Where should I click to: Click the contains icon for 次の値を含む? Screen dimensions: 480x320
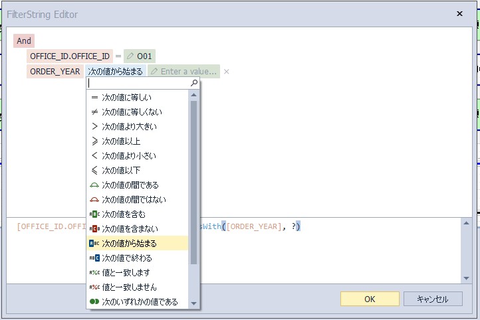click(94, 214)
